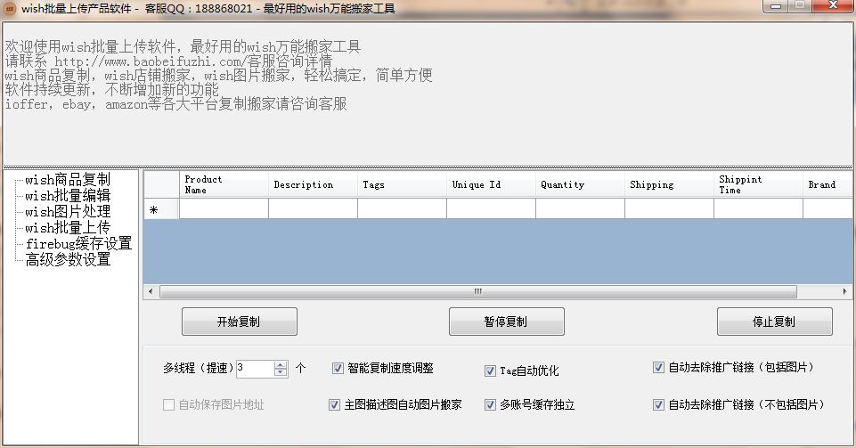Screen dimensions: 856x448
Task: Toggle Tag自动优化 checkbox
Action: (x=490, y=371)
